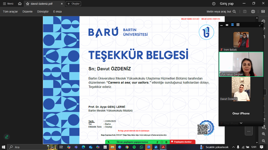
Task: Sign in via Giriş yap
Action: [227, 4]
